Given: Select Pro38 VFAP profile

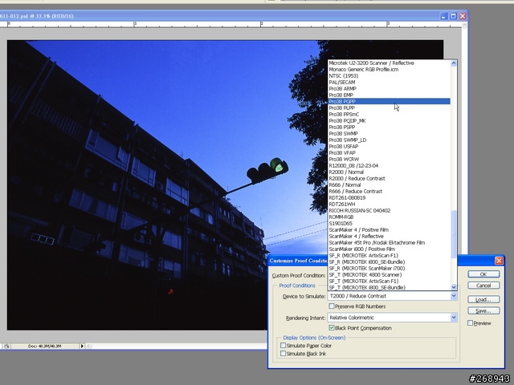Looking at the screenshot, I should click(389, 153).
